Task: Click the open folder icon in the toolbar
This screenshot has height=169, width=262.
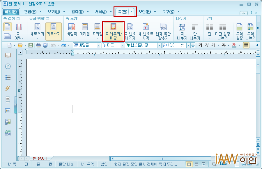Action: tap(20, 45)
